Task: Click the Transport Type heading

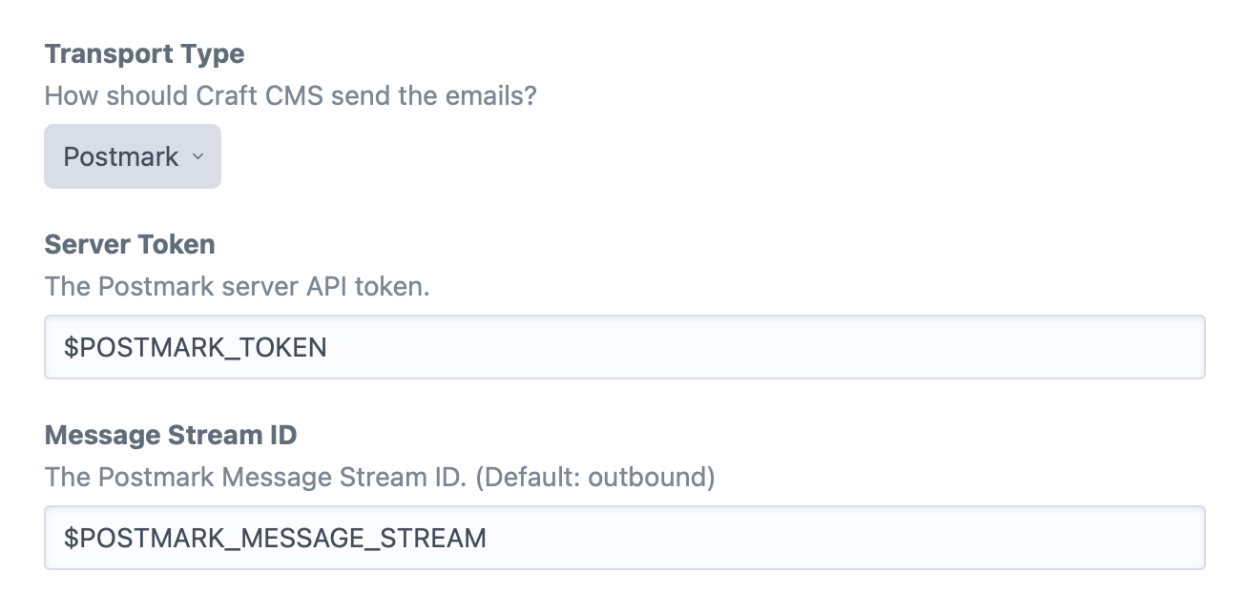Action: (144, 53)
